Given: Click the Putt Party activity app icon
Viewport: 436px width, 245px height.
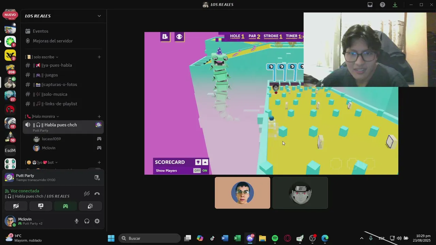Looking at the screenshot, I should (10, 177).
